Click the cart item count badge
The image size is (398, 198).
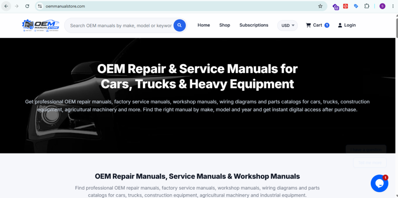pos(327,25)
